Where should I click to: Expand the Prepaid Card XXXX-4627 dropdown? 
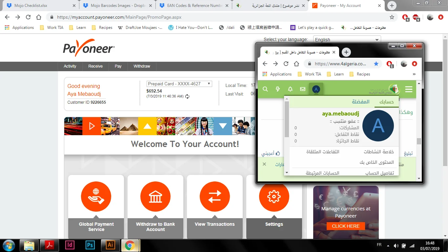(179, 84)
